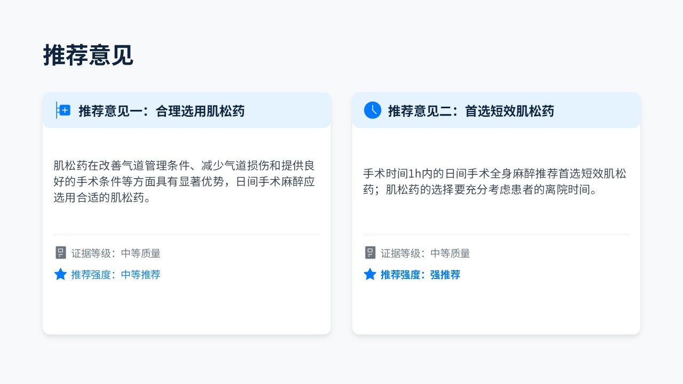Click the star icon next to 推荐强度：中等推荐
Screen dimensions: 683x384
pyautogui.click(x=61, y=275)
